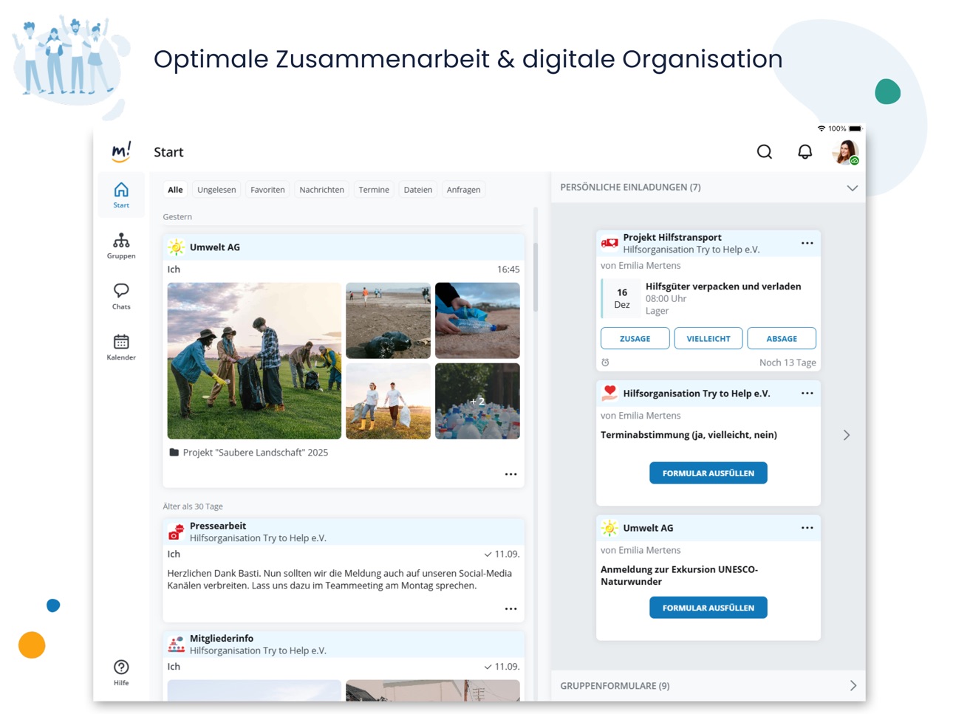Select the Termine filter tab
Viewport: 953px width, 714px height.
374,190
